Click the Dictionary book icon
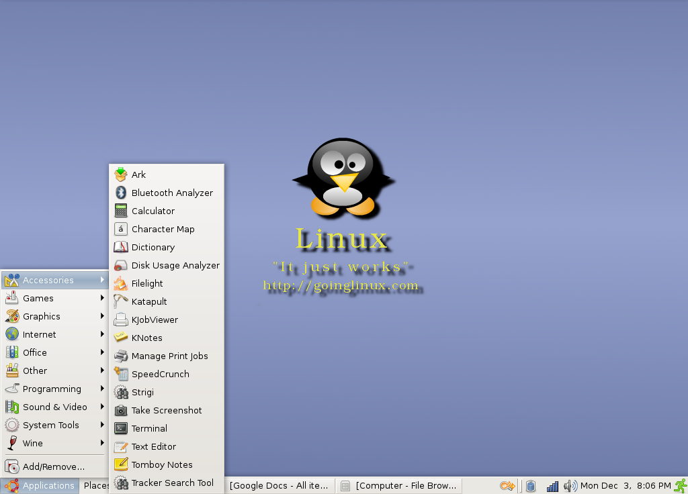688x494 pixels. tap(121, 247)
